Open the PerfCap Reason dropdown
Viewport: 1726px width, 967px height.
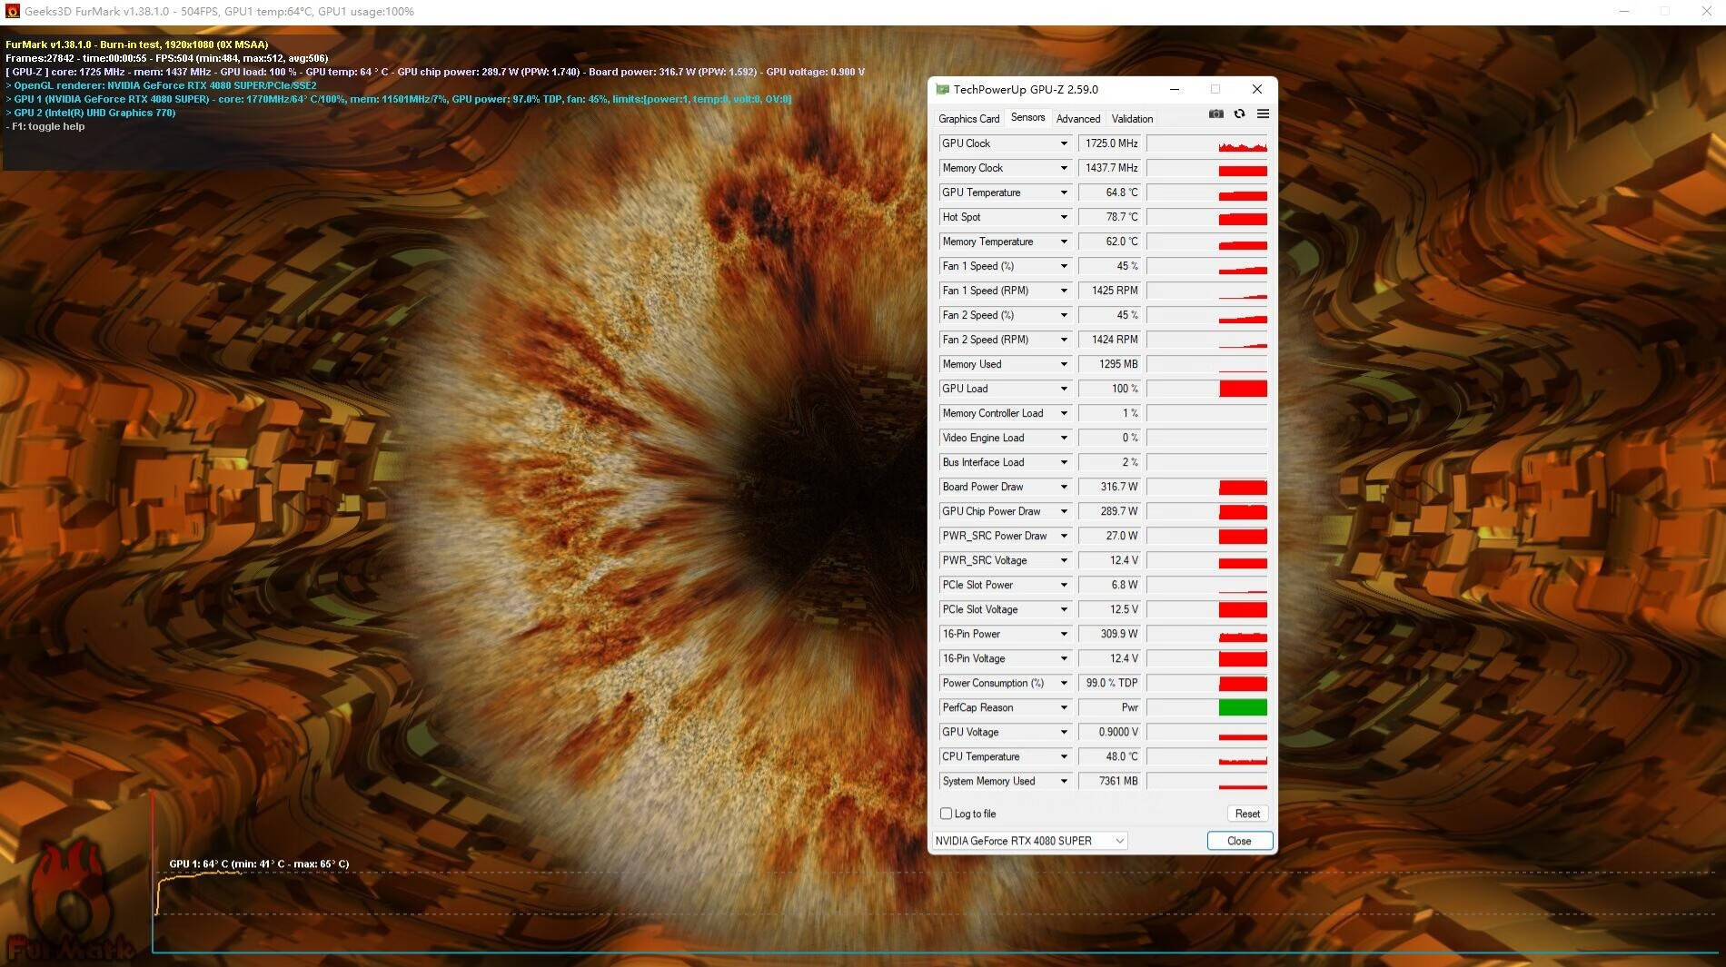click(1064, 707)
